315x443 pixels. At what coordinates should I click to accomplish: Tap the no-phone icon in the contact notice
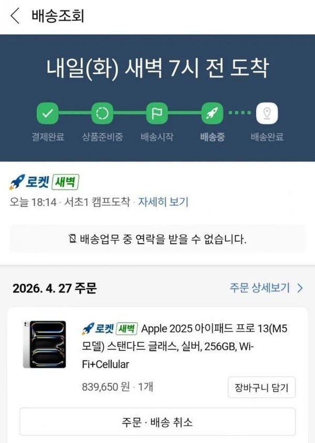(x=72, y=239)
